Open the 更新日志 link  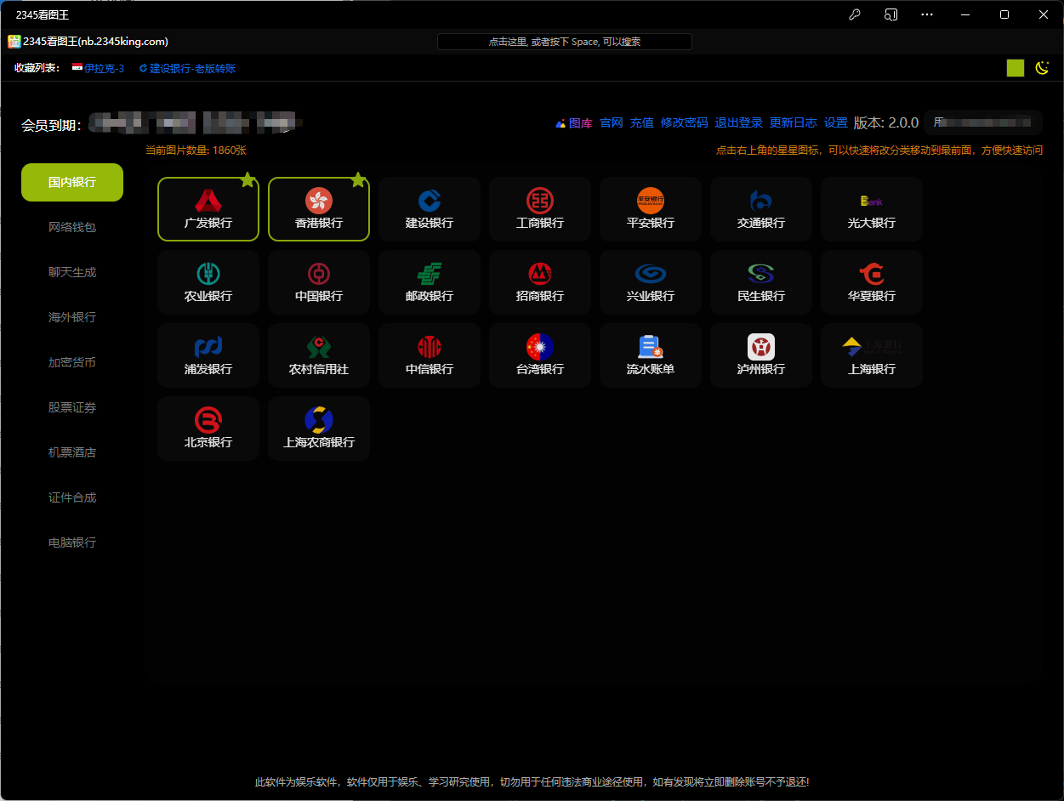pyautogui.click(x=793, y=122)
